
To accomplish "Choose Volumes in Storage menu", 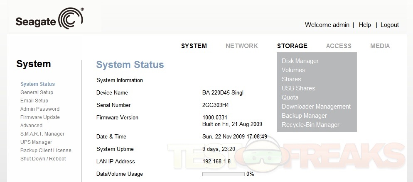I will click(x=293, y=70).
